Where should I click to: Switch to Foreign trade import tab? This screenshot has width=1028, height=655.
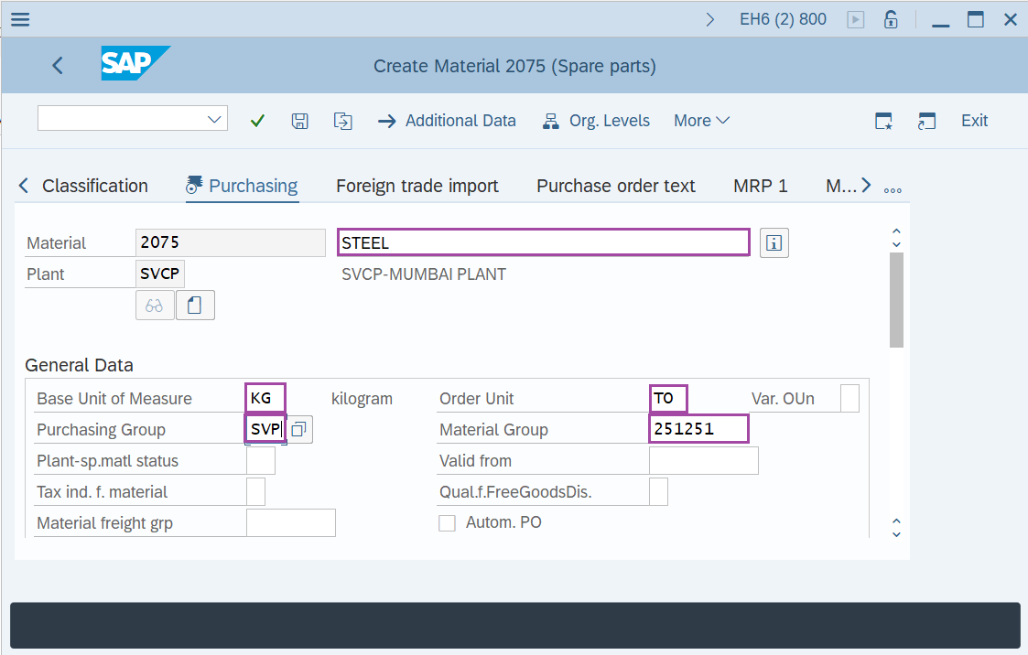click(417, 186)
